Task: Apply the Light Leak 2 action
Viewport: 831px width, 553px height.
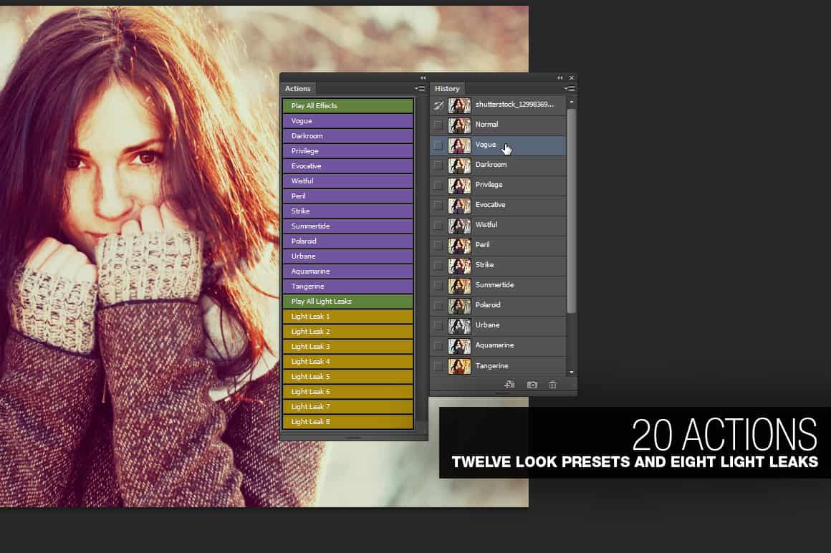Action: coord(347,331)
